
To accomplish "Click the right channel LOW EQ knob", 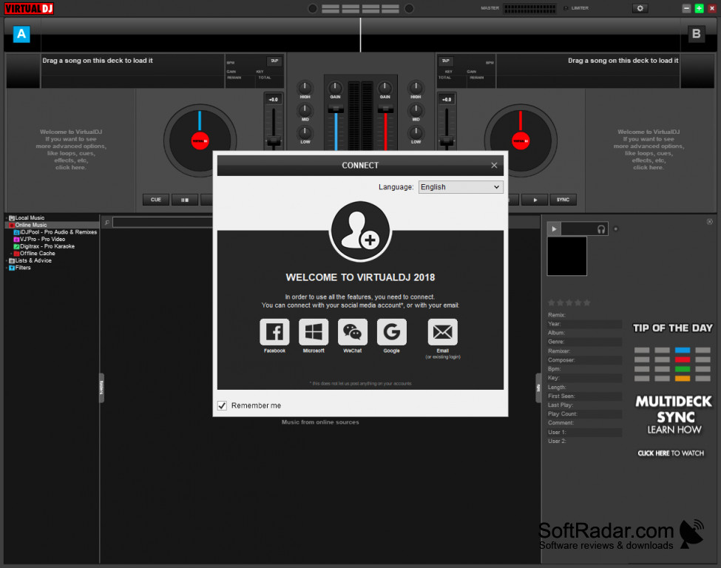I will pyautogui.click(x=416, y=132).
